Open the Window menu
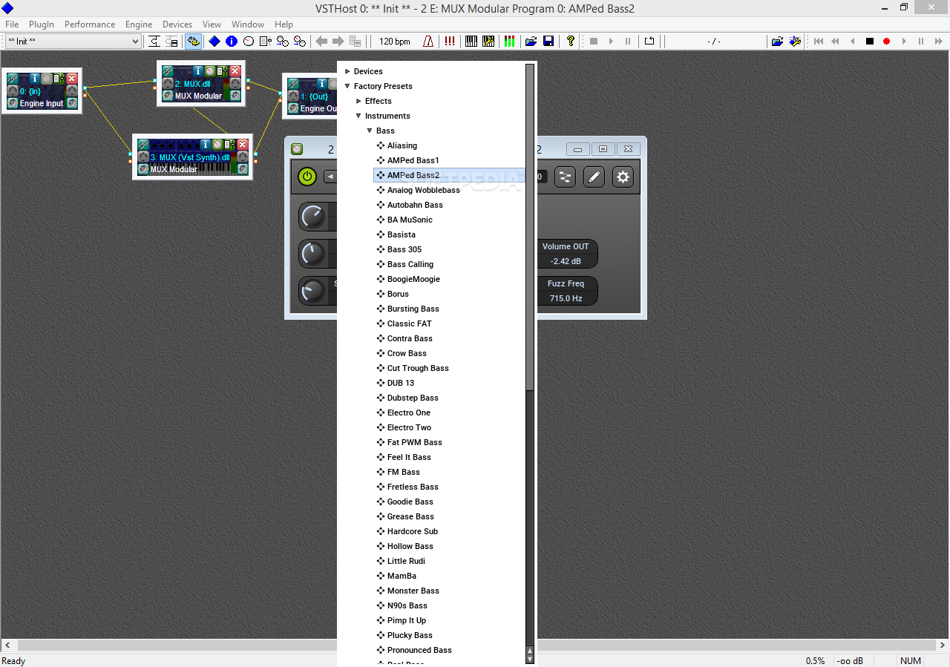Image resolution: width=950 pixels, height=667 pixels. click(248, 24)
